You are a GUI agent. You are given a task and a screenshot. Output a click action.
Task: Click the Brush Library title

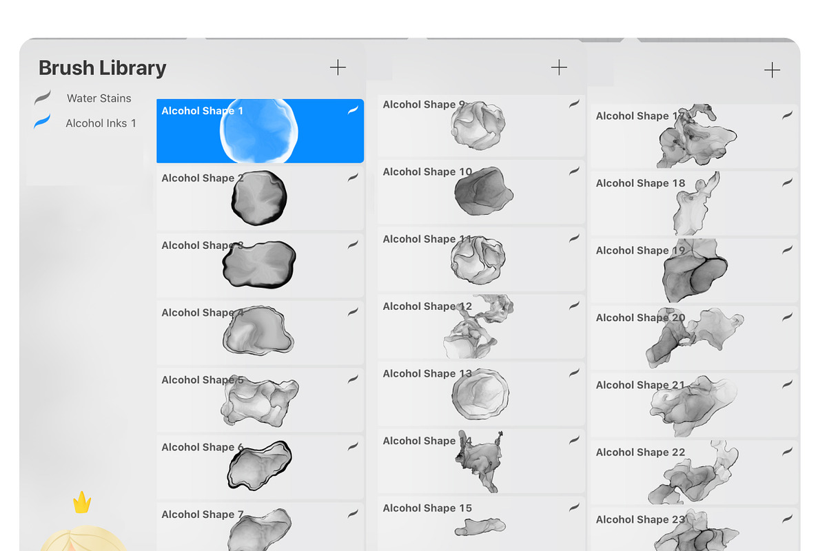102,68
